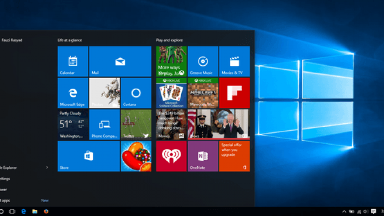The image size is (384, 216).
Task: Open the Money tile
Action: 171,124
